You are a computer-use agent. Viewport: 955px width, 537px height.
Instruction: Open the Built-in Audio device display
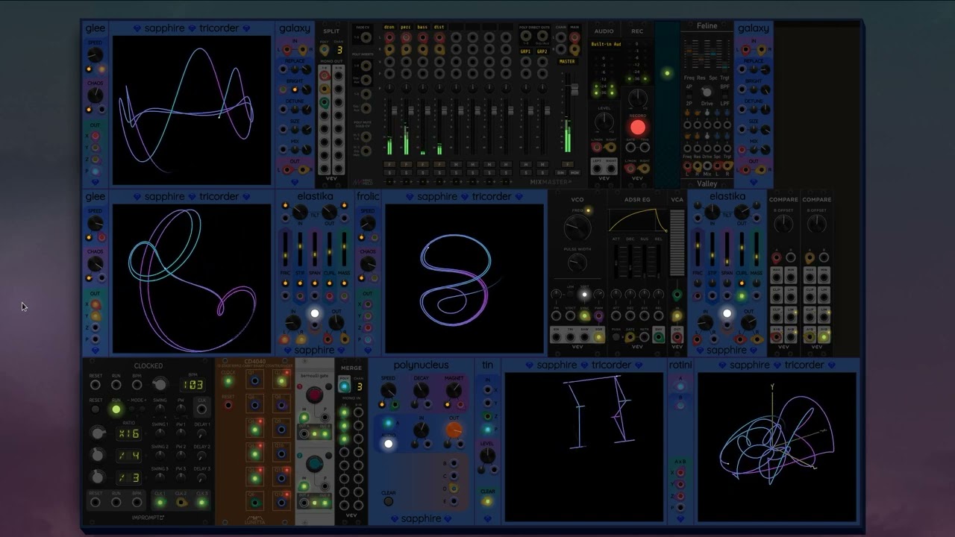(x=605, y=44)
